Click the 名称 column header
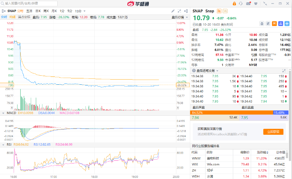This screenshot has width=292, height=179. pos(209,153)
